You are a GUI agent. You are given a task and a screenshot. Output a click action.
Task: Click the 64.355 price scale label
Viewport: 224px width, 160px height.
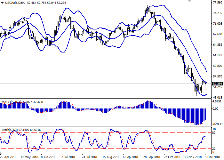[217, 45]
